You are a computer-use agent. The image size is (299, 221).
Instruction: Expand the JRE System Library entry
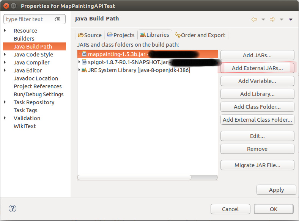[79, 70]
